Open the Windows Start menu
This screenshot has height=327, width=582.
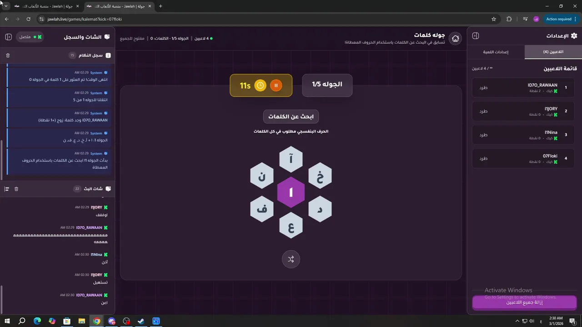[7, 321]
